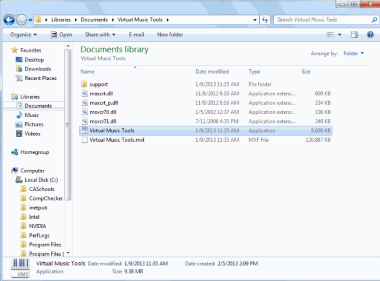
Task: Click the search magnifier icon
Action: 374,19
